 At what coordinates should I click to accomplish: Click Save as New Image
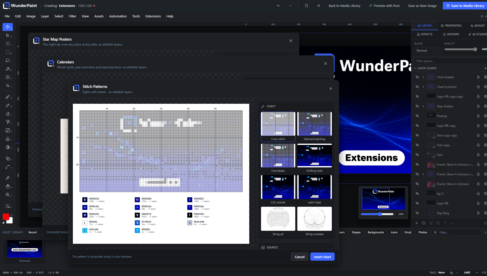[422, 6]
